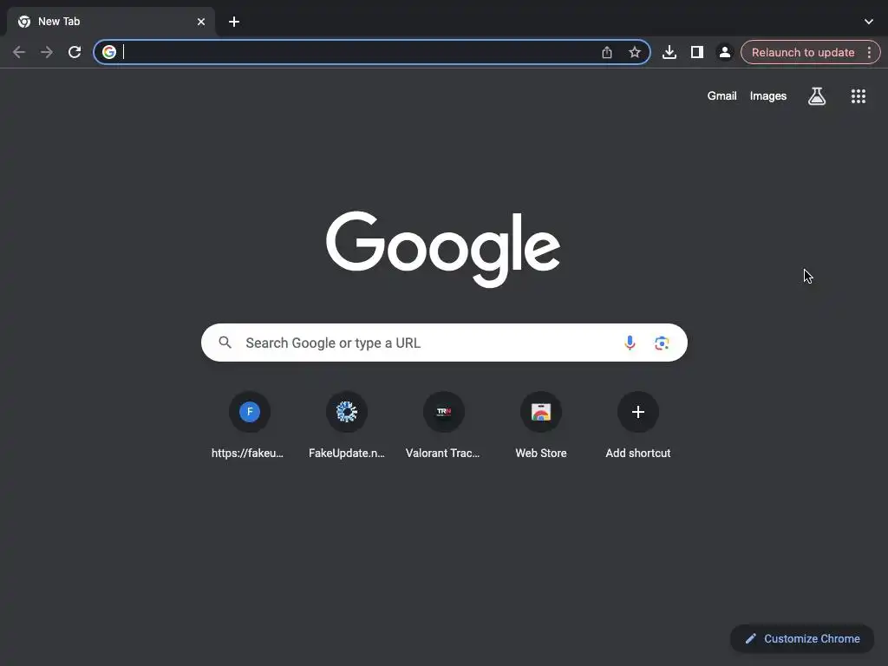The width and height of the screenshot is (888, 666).
Task: Select the New Tab tab
Action: pos(110,22)
